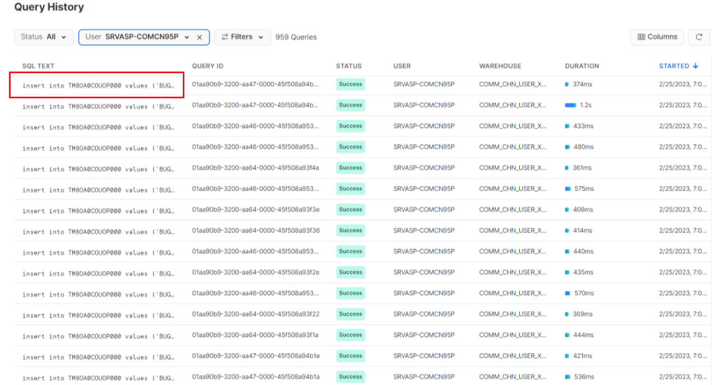This screenshot has height=385, width=712.
Task: Click query ID ending in 45f508a93f4a
Action: [x=255, y=168]
